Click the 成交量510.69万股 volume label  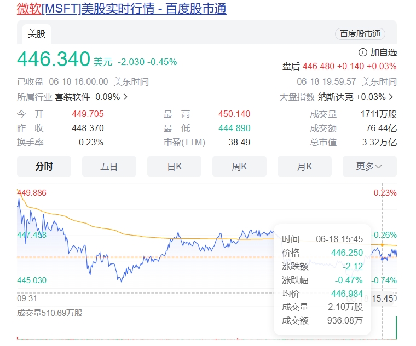pos(50,313)
